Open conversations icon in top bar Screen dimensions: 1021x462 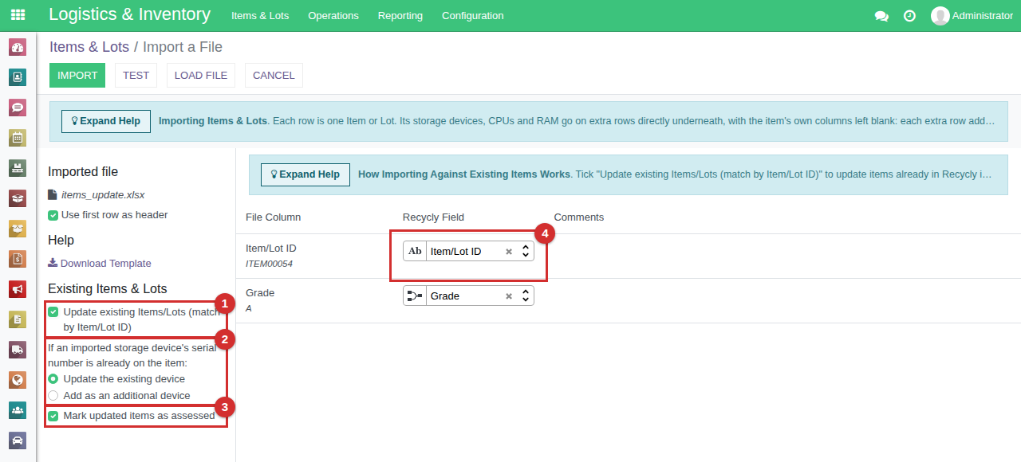pyautogui.click(x=881, y=16)
